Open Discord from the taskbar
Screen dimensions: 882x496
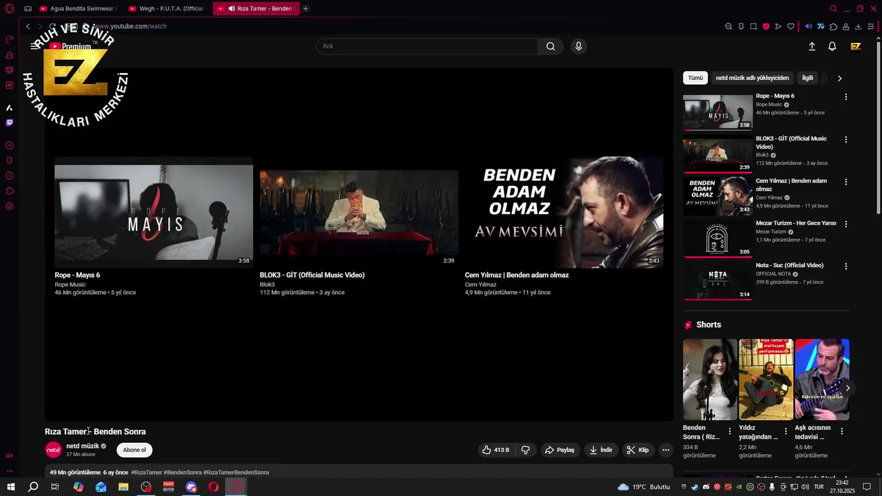192,487
